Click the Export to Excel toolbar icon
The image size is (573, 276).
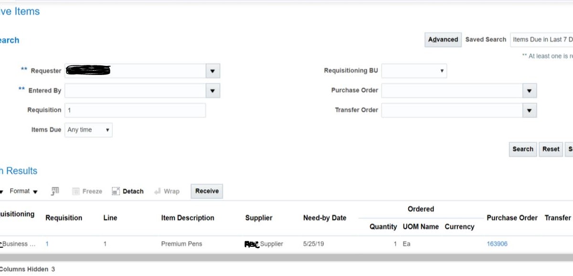coord(55,191)
